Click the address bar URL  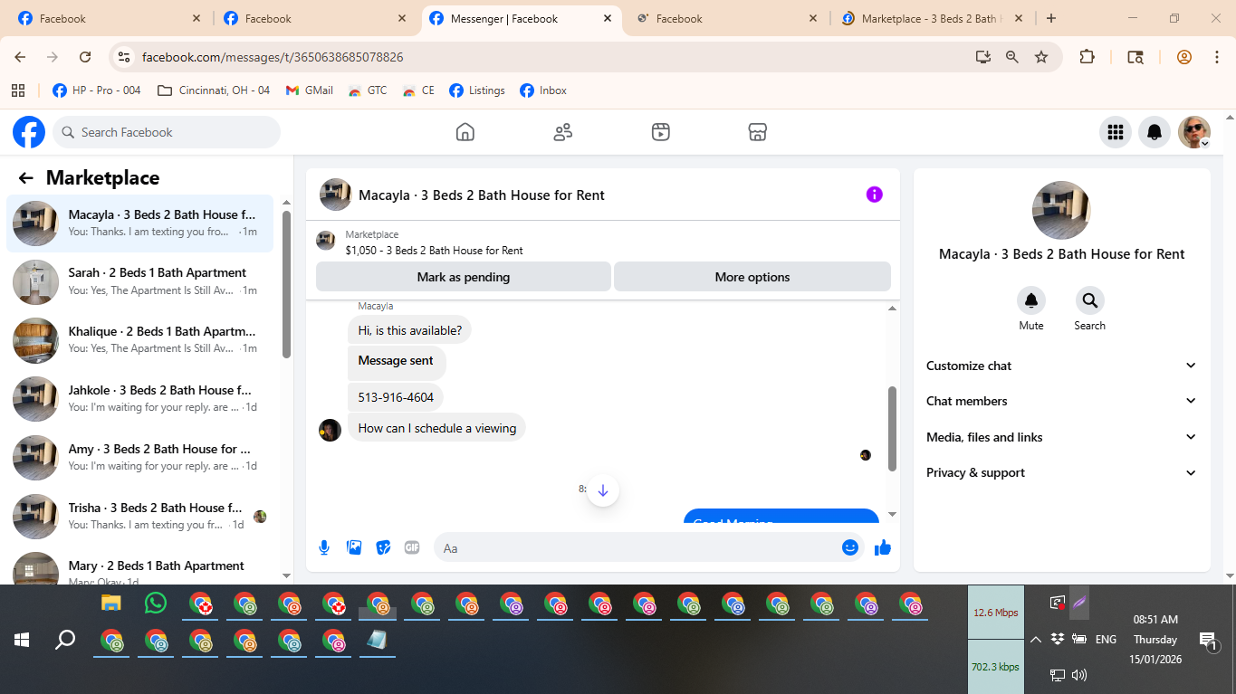(x=273, y=57)
